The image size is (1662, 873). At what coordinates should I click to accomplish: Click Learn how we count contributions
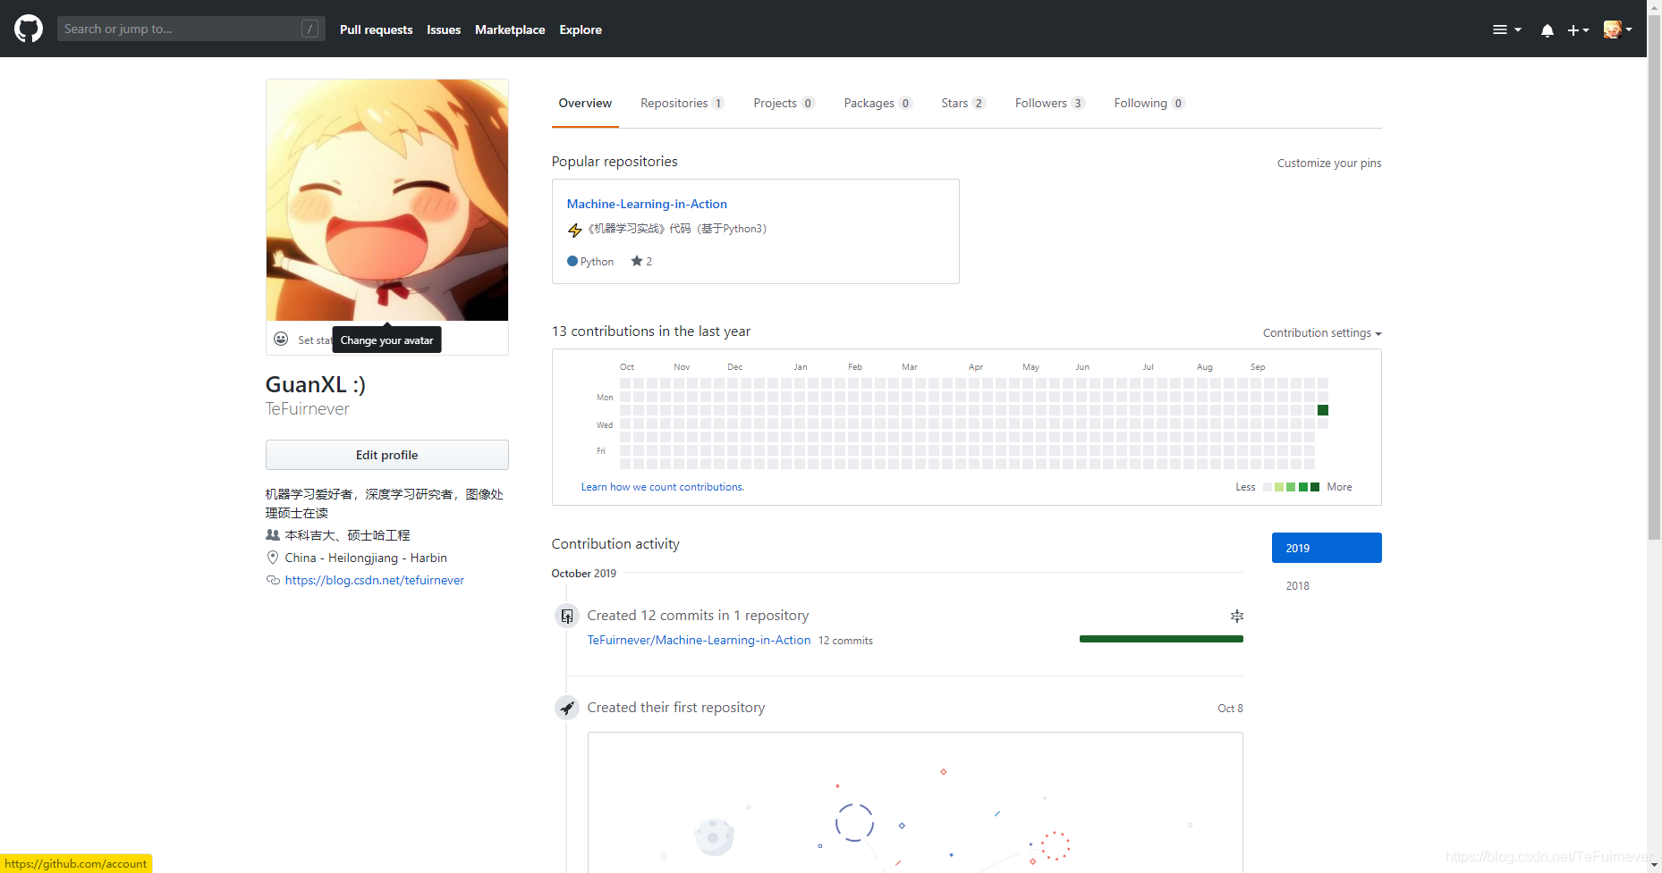[663, 487]
